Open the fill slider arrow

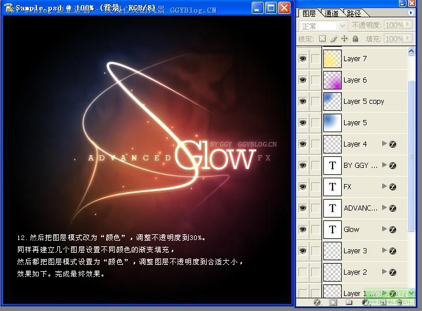pos(408,39)
